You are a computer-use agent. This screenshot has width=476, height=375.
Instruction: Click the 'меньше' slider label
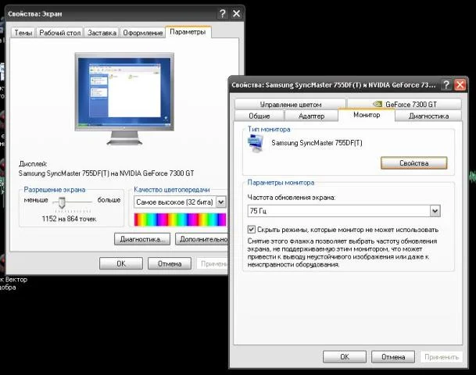pos(36,200)
